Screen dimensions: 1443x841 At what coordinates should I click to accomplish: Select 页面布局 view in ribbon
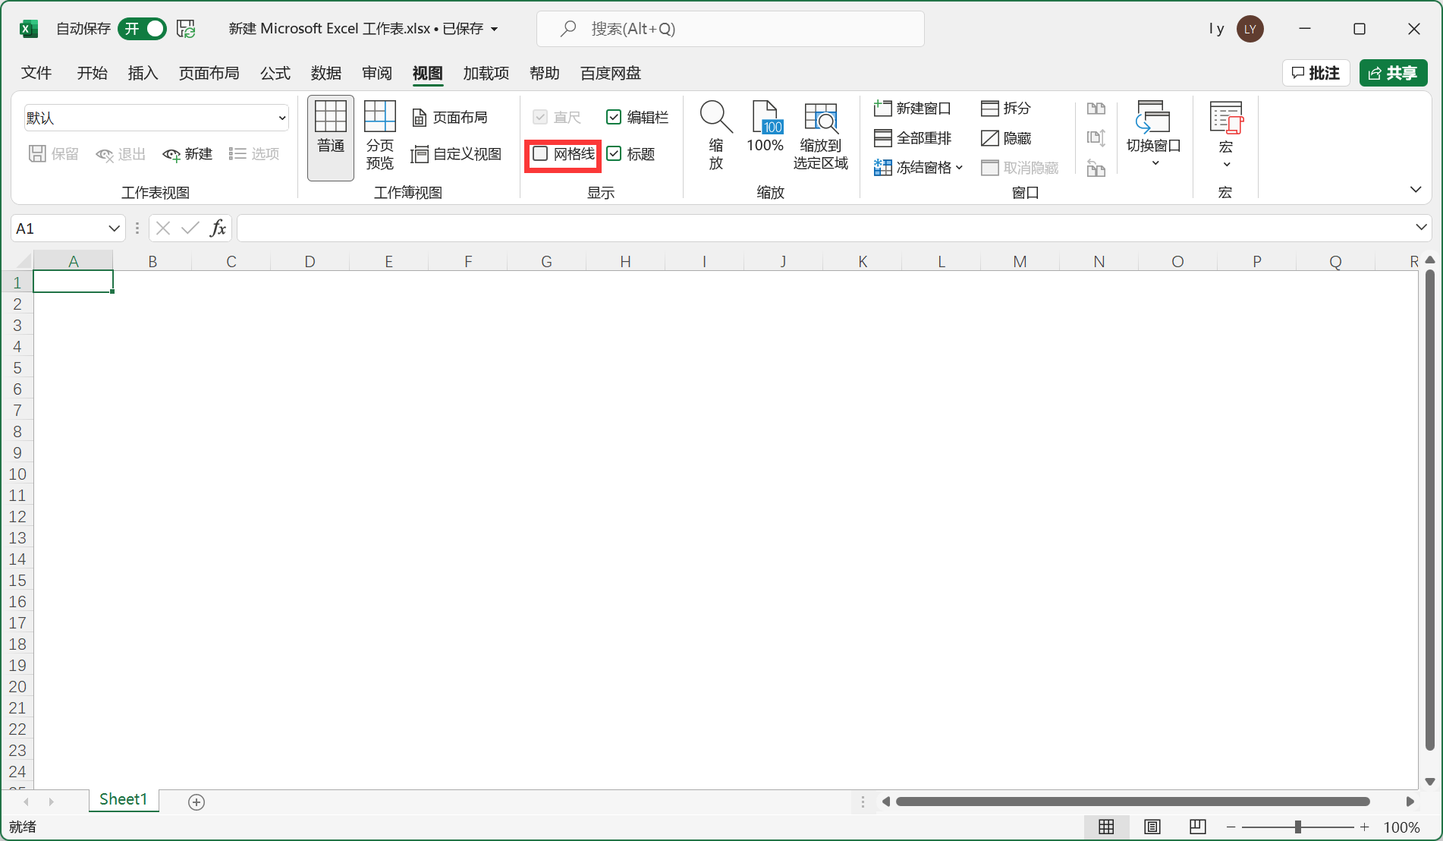point(457,117)
